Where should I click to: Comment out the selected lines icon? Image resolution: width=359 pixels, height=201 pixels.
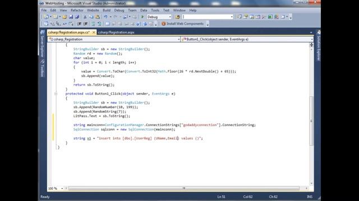coord(93,23)
